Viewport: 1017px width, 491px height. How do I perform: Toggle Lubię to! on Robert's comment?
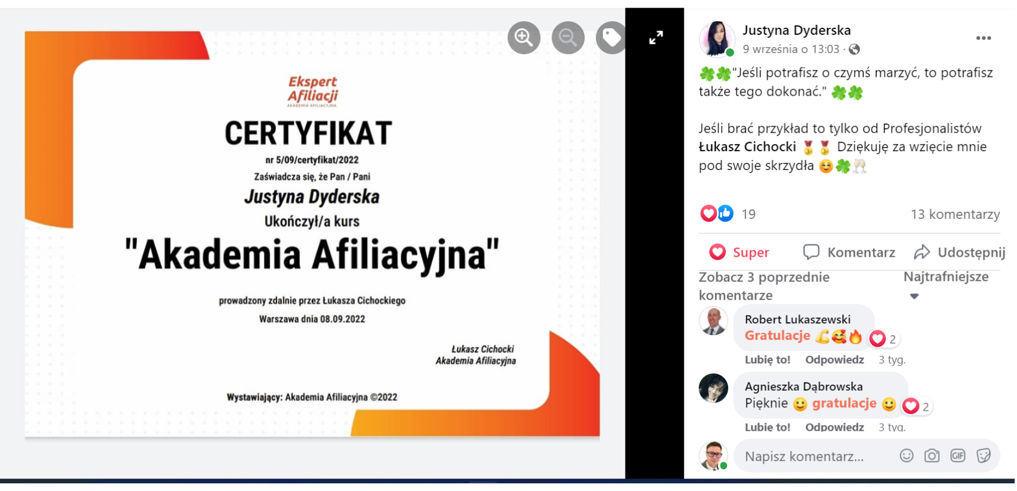pyautogui.click(x=767, y=359)
